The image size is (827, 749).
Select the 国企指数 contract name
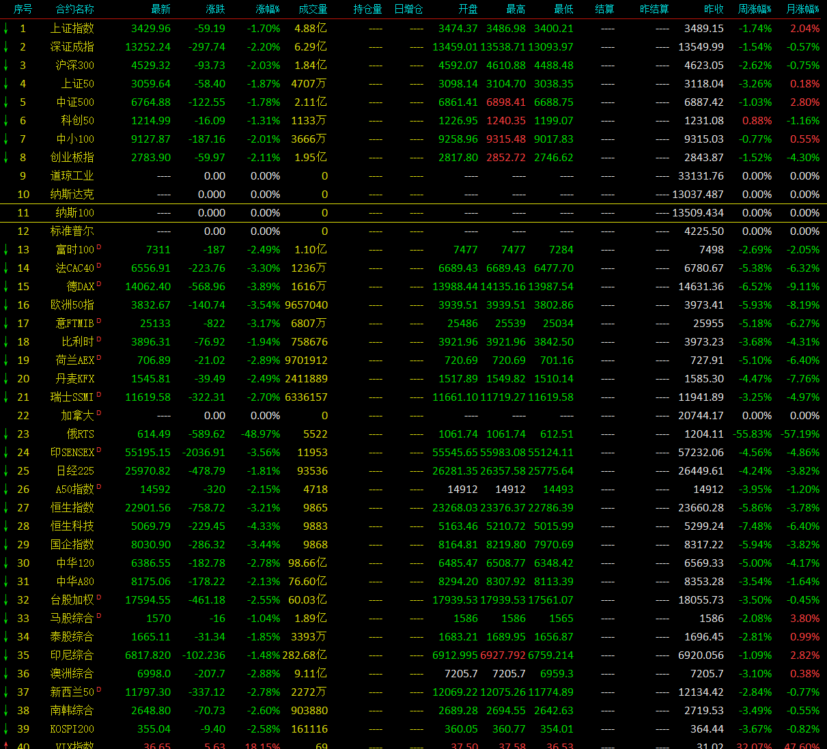72,545
